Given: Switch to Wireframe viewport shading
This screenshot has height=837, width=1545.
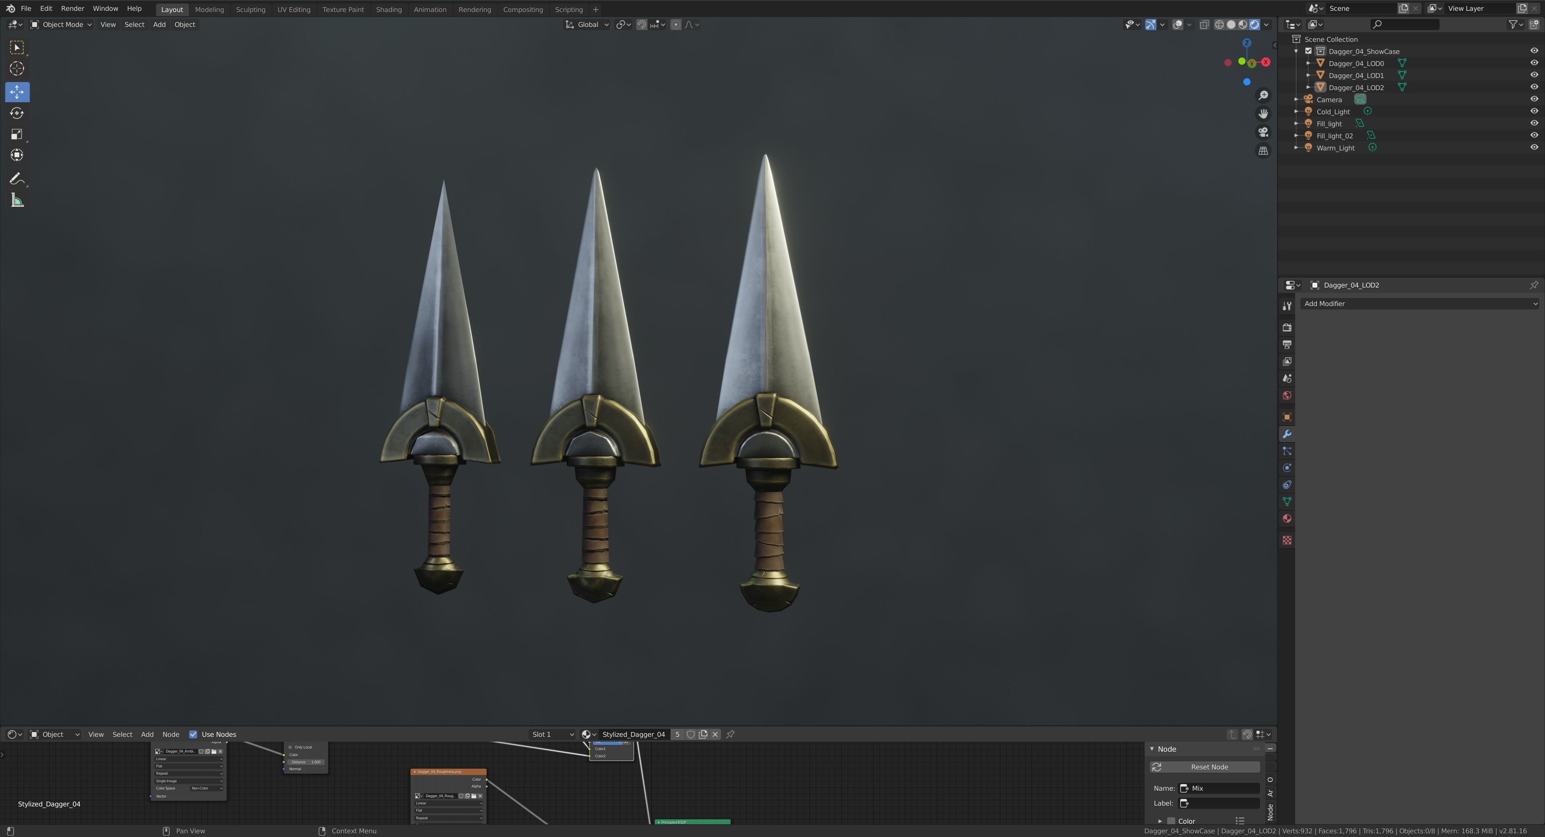Looking at the screenshot, I should (1220, 25).
